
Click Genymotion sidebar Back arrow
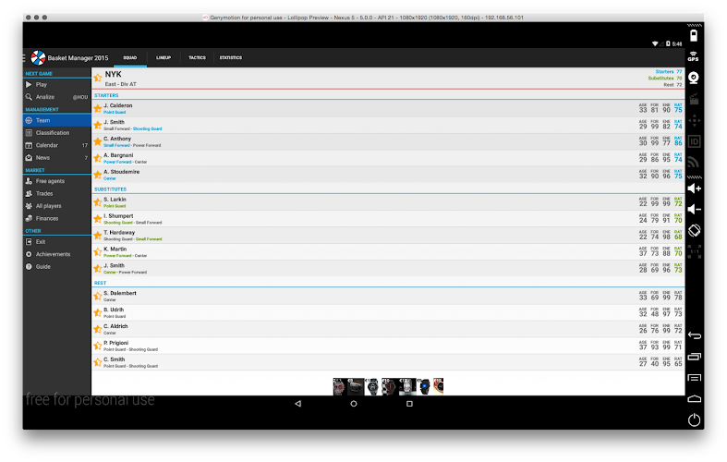pyautogui.click(x=694, y=335)
